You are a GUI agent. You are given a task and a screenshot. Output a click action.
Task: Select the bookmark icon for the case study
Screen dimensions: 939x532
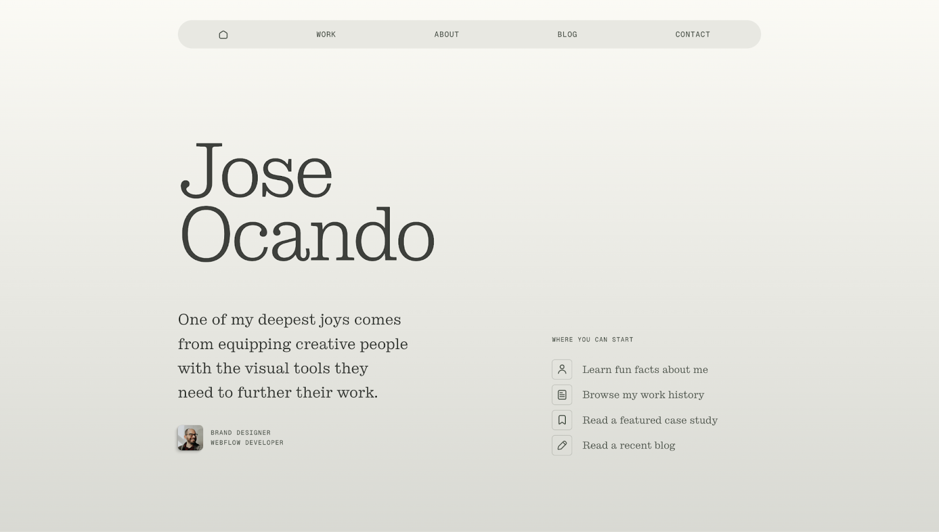pos(562,420)
